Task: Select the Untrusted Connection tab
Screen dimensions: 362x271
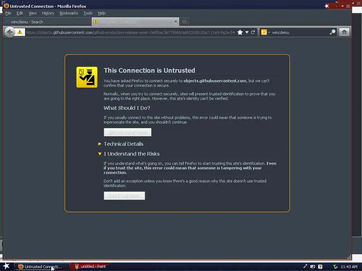Action: 136,22
